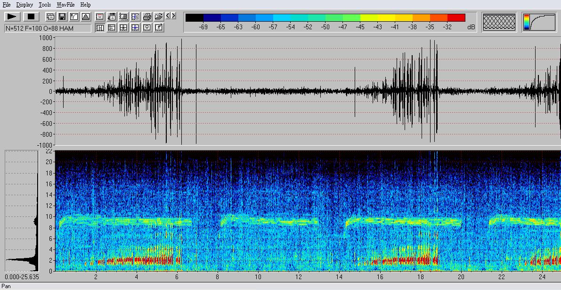Click the crosshatch pattern display button
561x290 pixels.
pyautogui.click(x=499, y=22)
